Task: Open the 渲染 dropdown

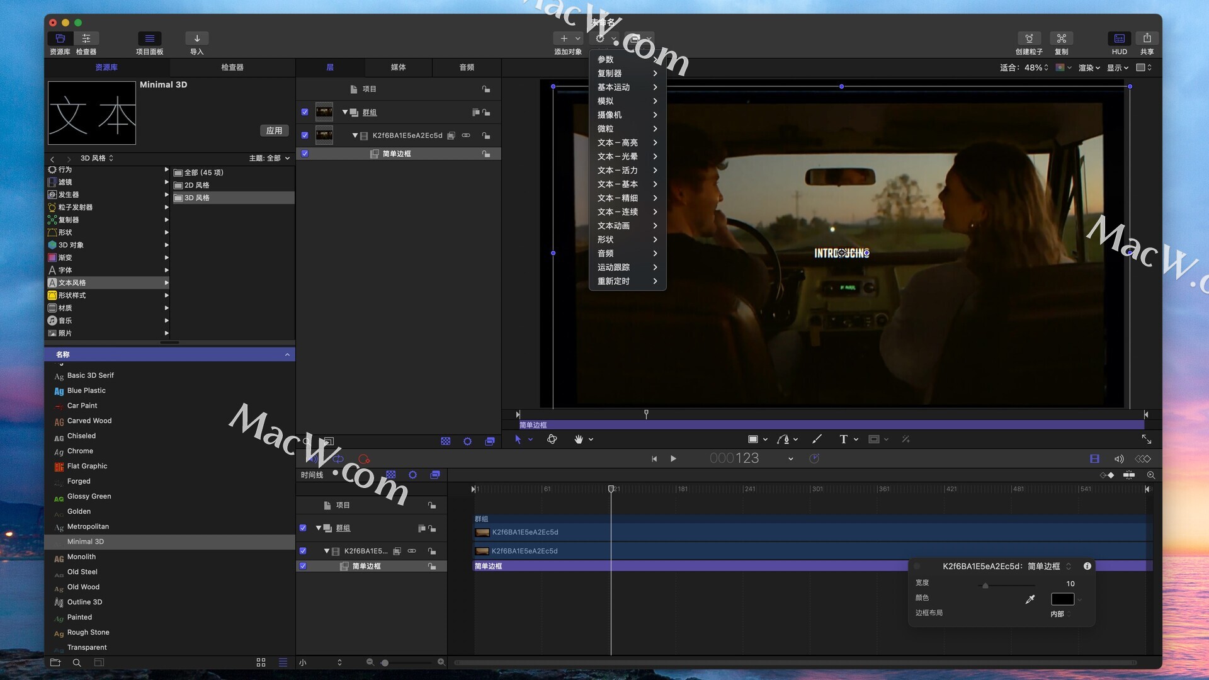Action: pos(1089,68)
